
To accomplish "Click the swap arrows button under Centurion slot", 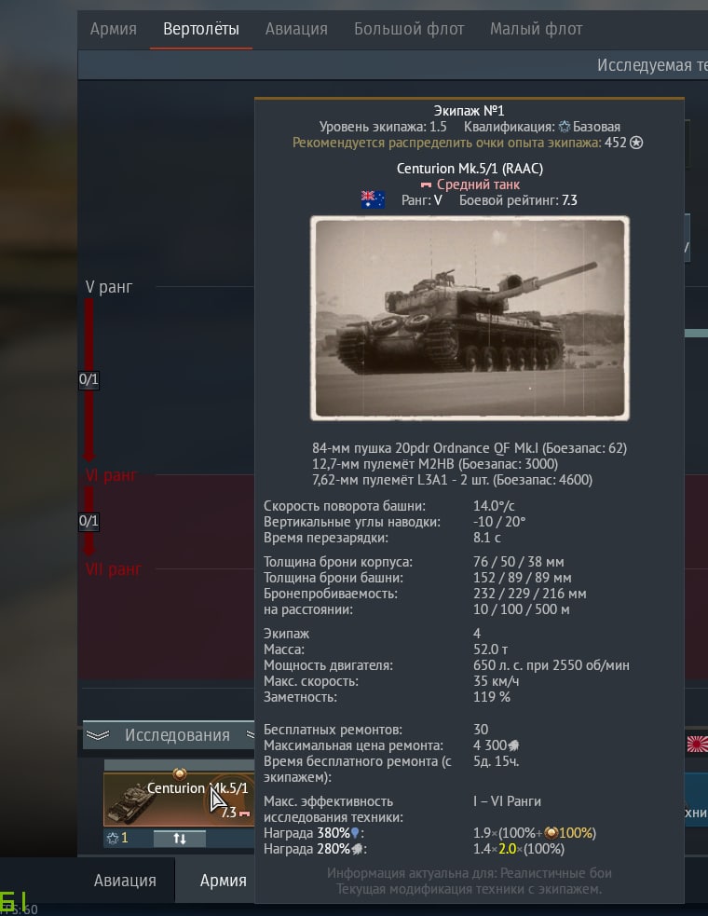I will [180, 839].
